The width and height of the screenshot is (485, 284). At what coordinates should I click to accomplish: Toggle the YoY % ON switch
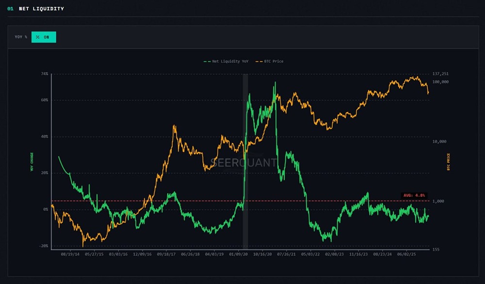pyautogui.click(x=44, y=37)
